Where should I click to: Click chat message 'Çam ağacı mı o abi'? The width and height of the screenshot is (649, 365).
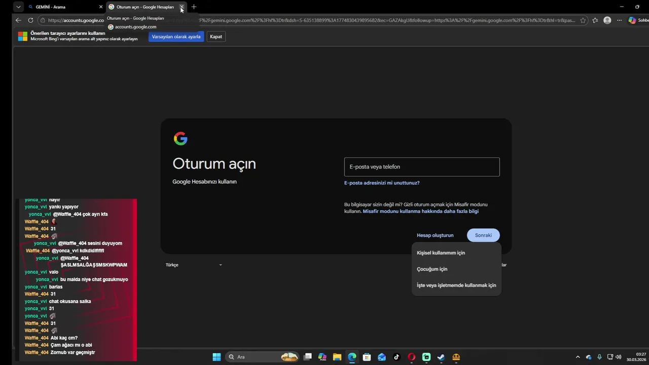click(x=71, y=345)
